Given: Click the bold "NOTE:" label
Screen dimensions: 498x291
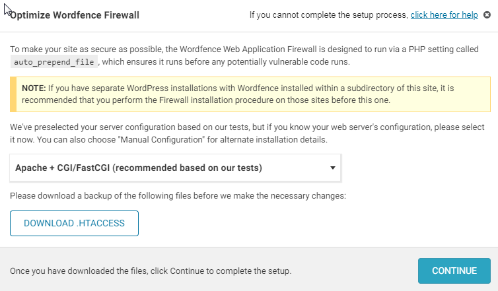Looking at the screenshot, I should [34, 88].
